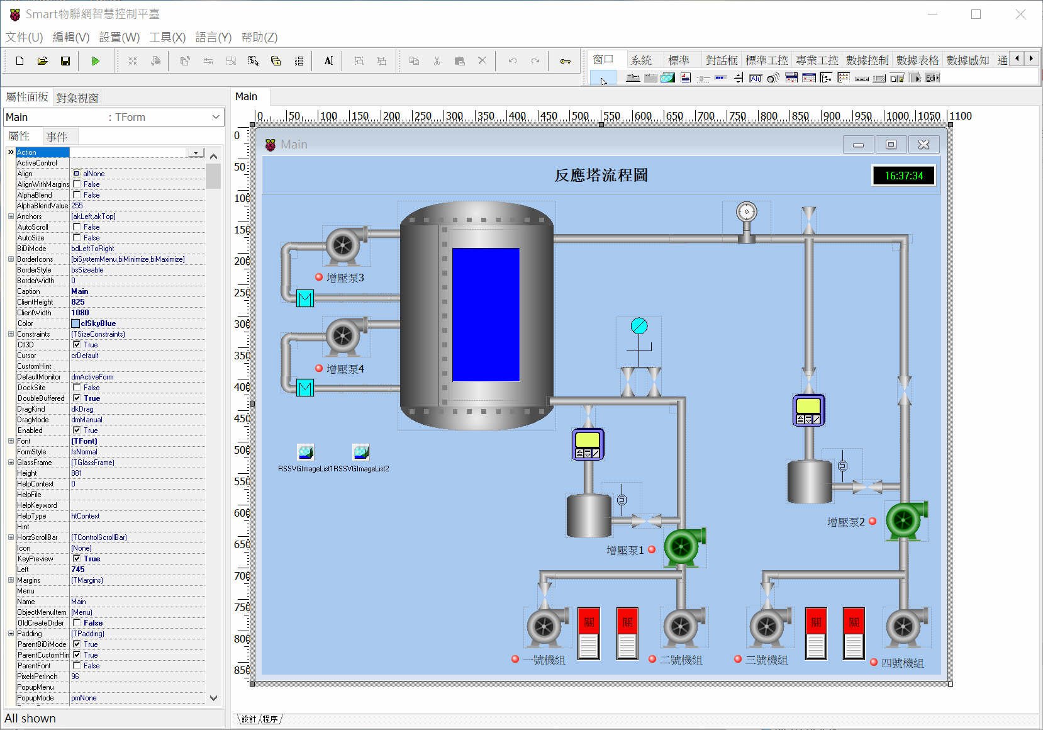Image resolution: width=1043 pixels, height=730 pixels.
Task: Open the 編輯(V) menu
Action: tap(71, 37)
